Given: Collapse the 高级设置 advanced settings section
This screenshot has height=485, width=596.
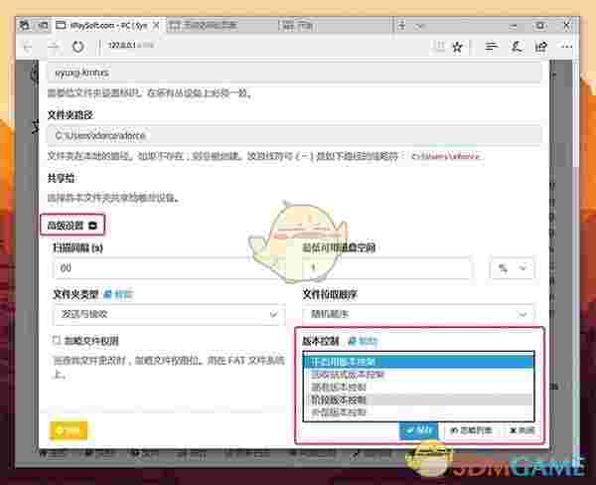Looking at the screenshot, I should coord(73,226).
